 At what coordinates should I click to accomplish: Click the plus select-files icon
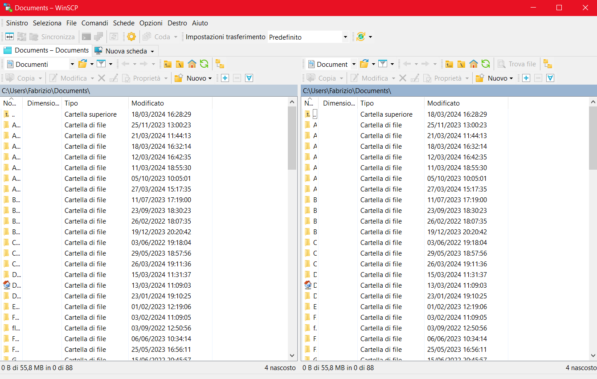225,78
